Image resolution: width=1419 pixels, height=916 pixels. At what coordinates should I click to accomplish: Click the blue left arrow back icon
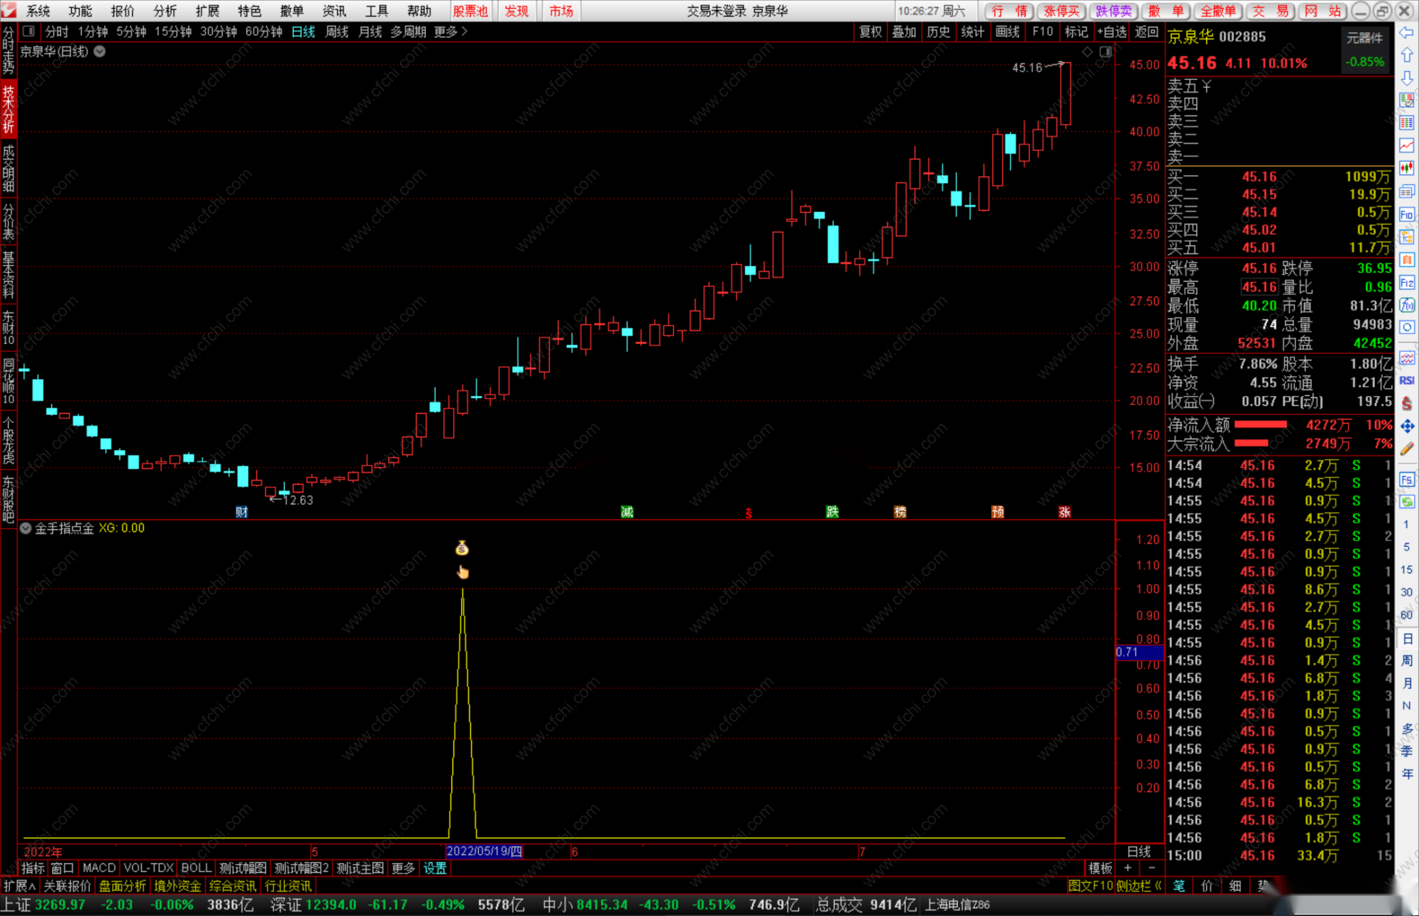pyautogui.click(x=1407, y=33)
